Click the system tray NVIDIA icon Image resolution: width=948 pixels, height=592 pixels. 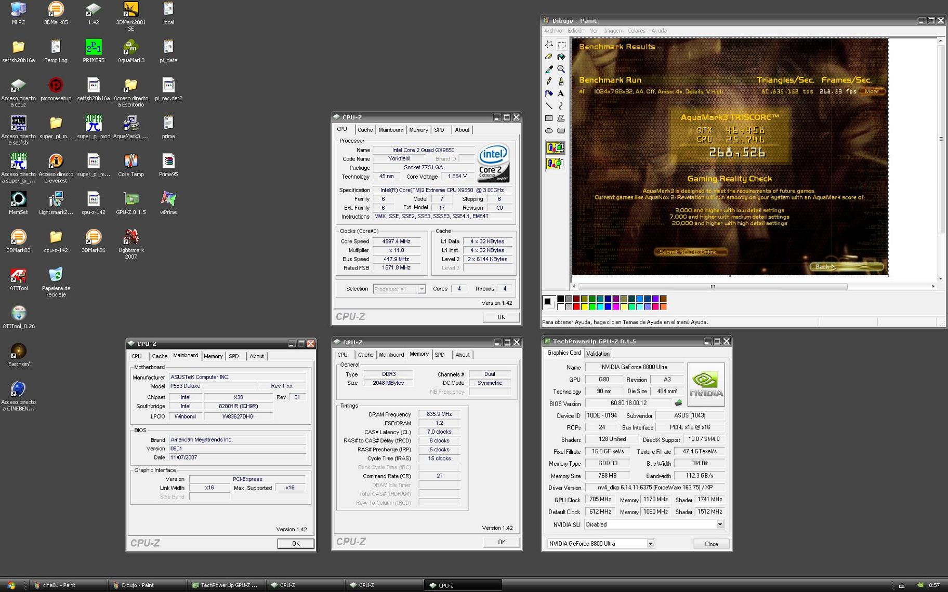920,585
